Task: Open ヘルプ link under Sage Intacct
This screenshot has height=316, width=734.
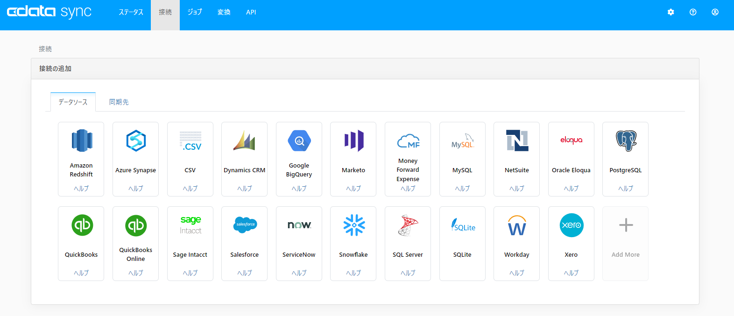Action: pyautogui.click(x=190, y=273)
